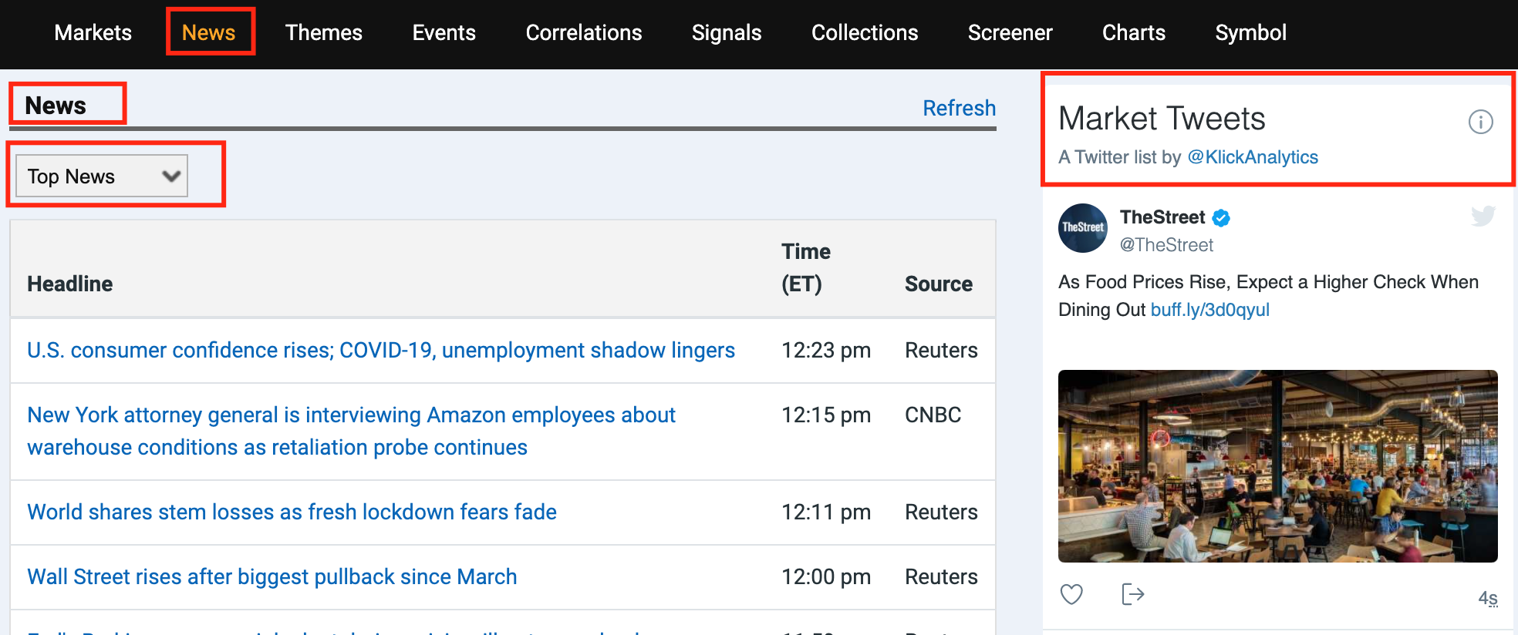Switch to the Signals section

(726, 32)
